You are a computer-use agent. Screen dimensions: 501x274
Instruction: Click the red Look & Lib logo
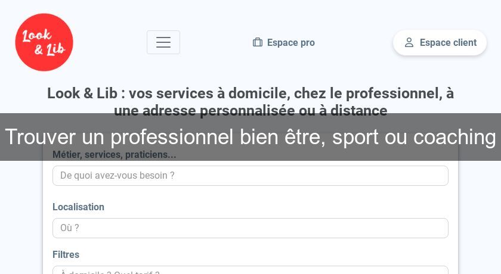coord(44,42)
